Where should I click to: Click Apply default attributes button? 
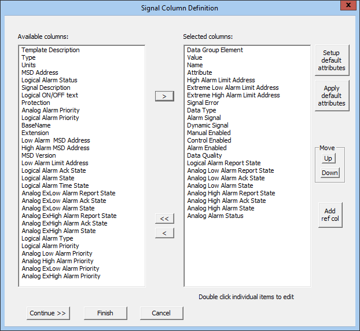332,96
